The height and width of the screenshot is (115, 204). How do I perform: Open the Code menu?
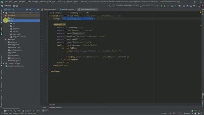click(x=29, y=2)
